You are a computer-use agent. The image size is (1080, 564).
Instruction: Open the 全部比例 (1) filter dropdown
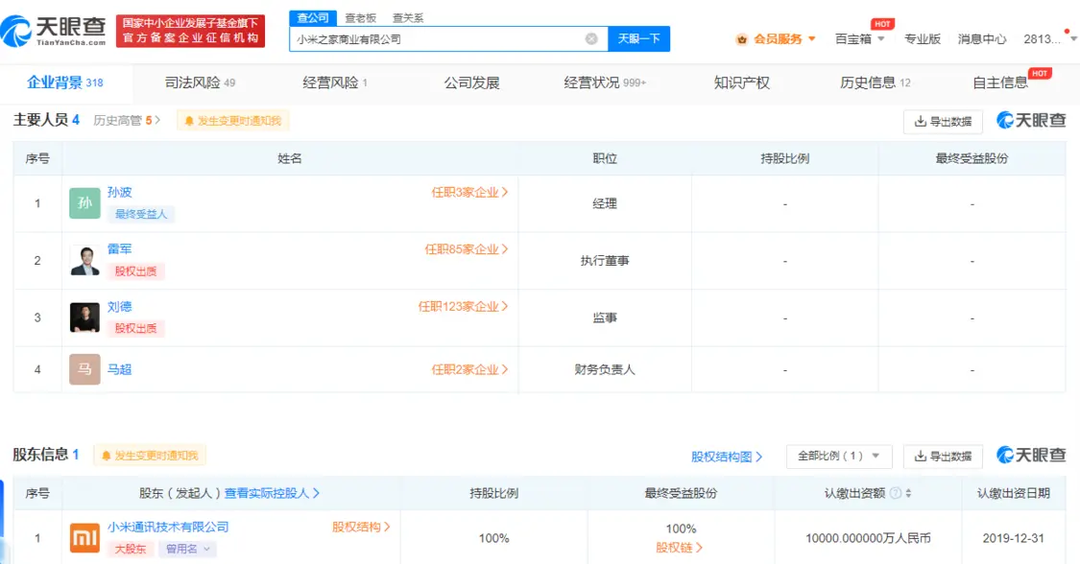pos(839,456)
